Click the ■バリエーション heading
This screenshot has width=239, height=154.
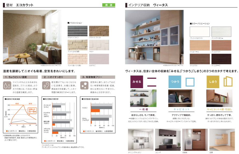pos(75,23)
